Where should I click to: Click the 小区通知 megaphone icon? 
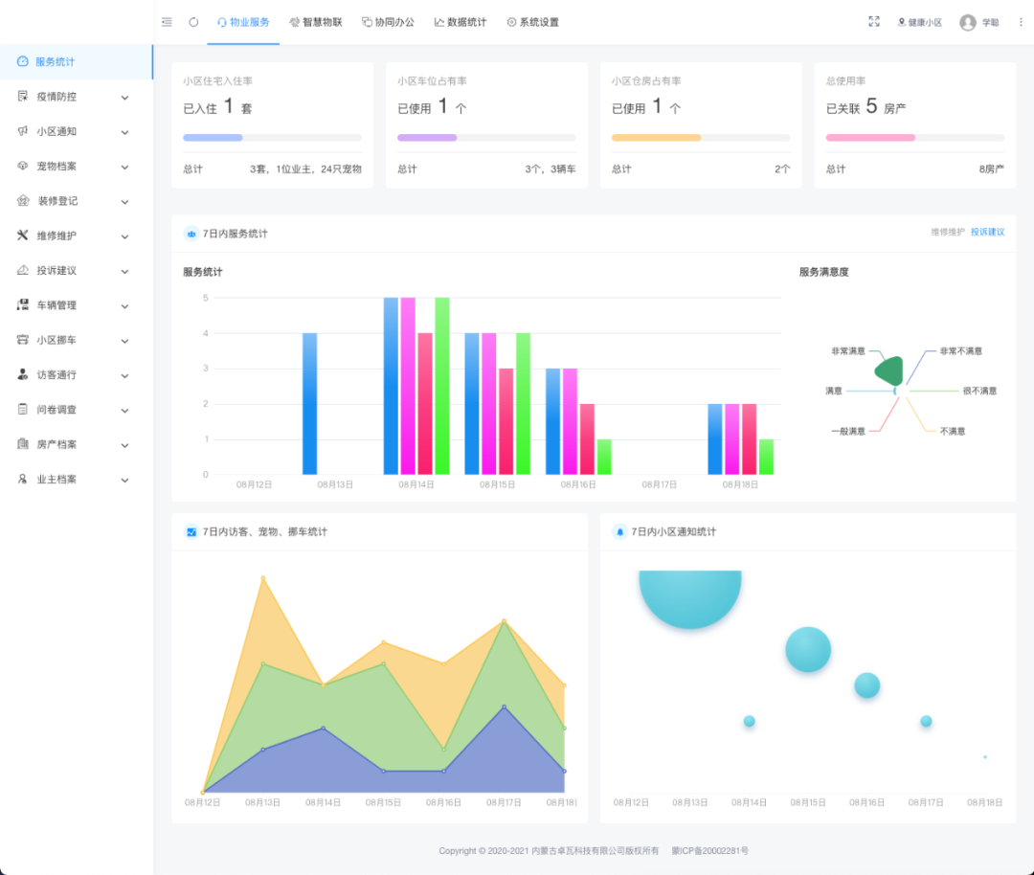(22, 131)
